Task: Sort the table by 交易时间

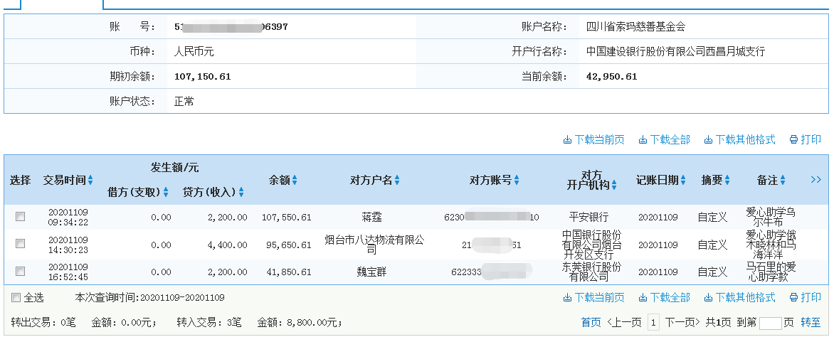Action: click(68, 180)
